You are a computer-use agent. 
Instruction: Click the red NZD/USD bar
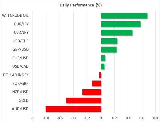(x=92, y=92)
